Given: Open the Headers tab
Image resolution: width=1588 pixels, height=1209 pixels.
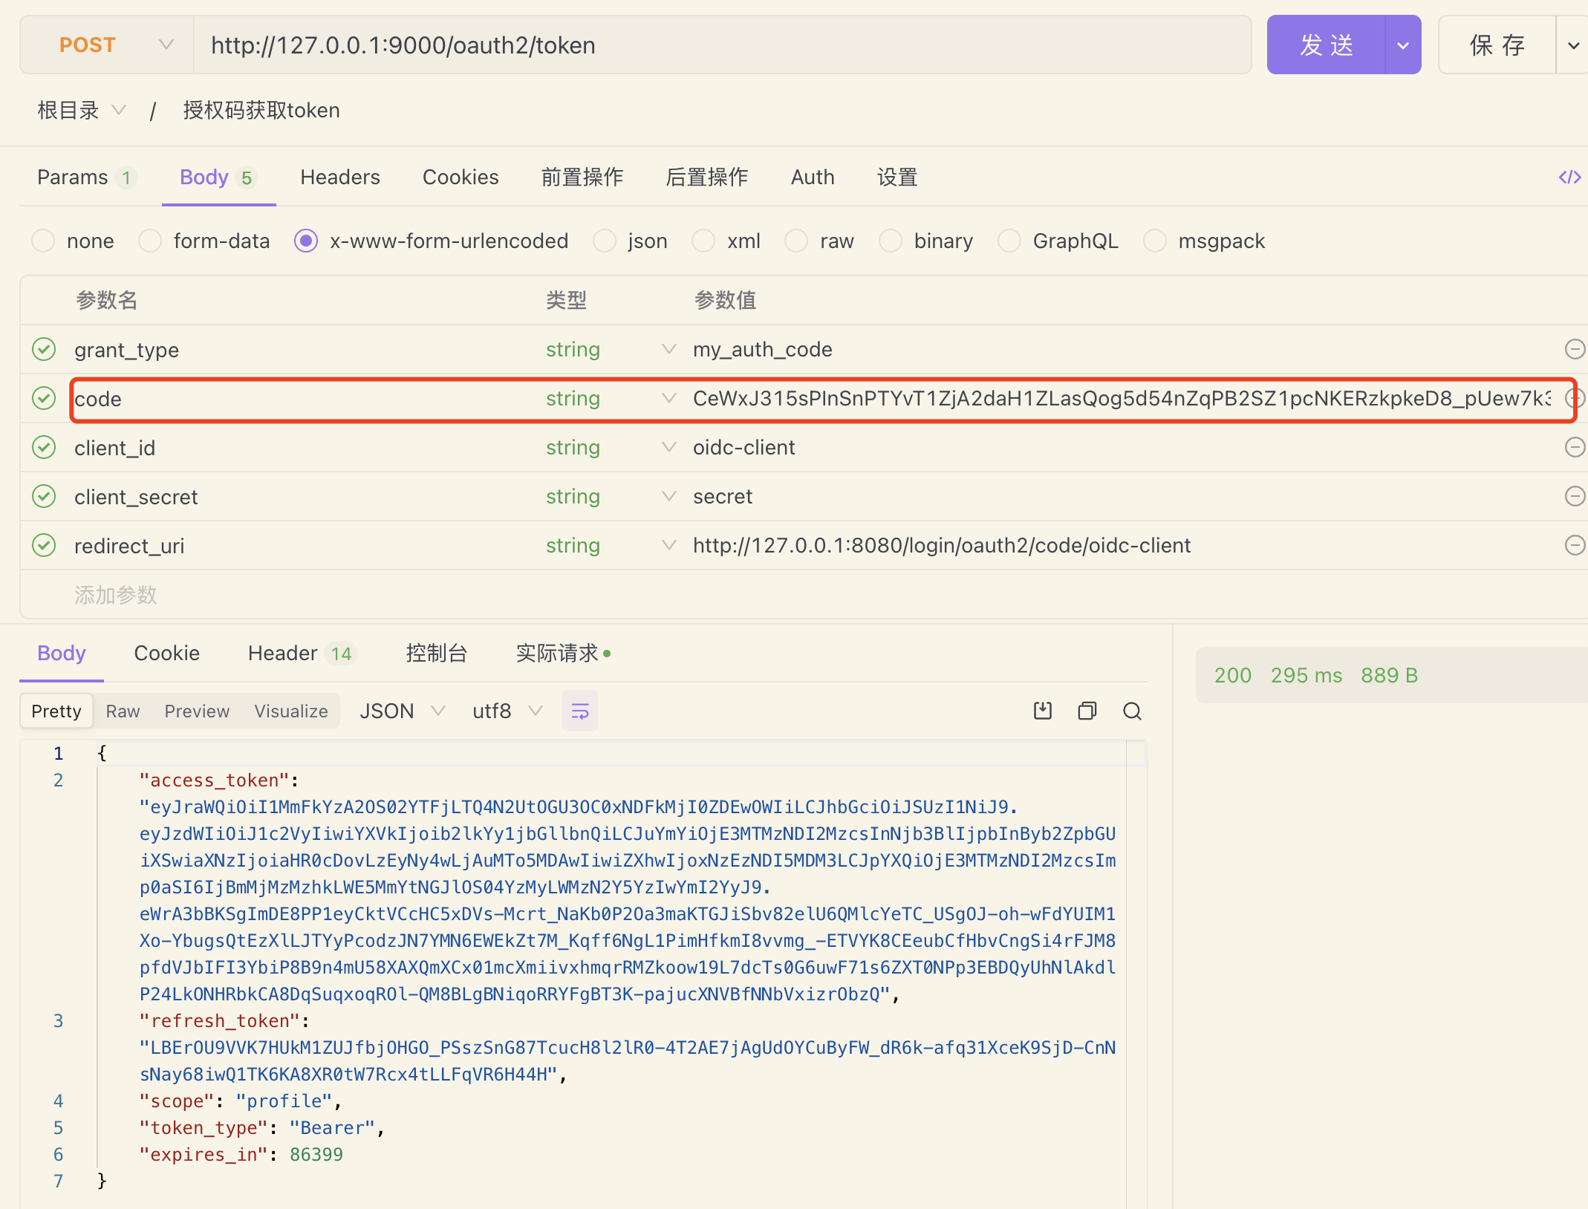Looking at the screenshot, I should tap(340, 177).
